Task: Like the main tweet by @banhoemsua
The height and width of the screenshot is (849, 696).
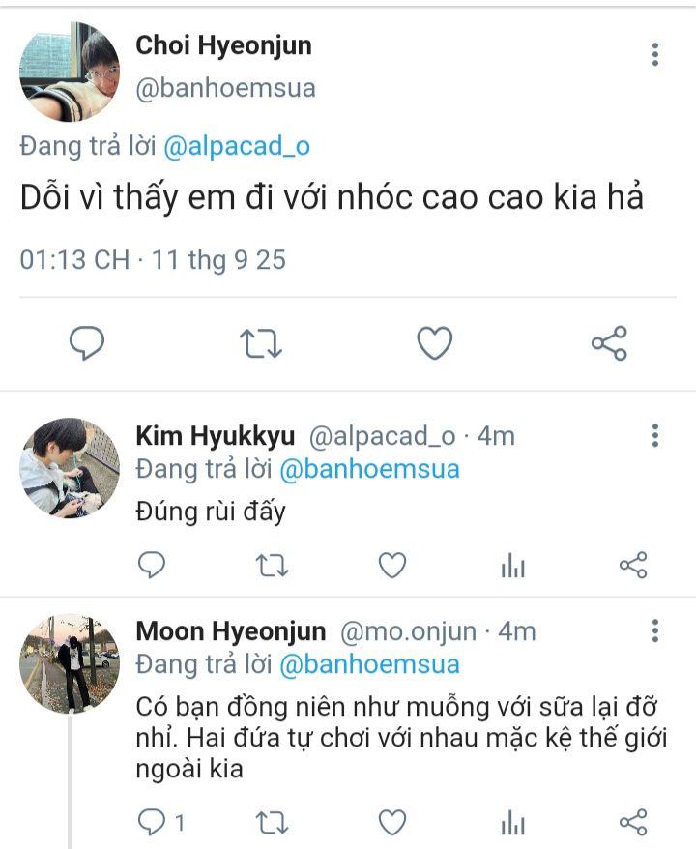Action: [x=435, y=343]
